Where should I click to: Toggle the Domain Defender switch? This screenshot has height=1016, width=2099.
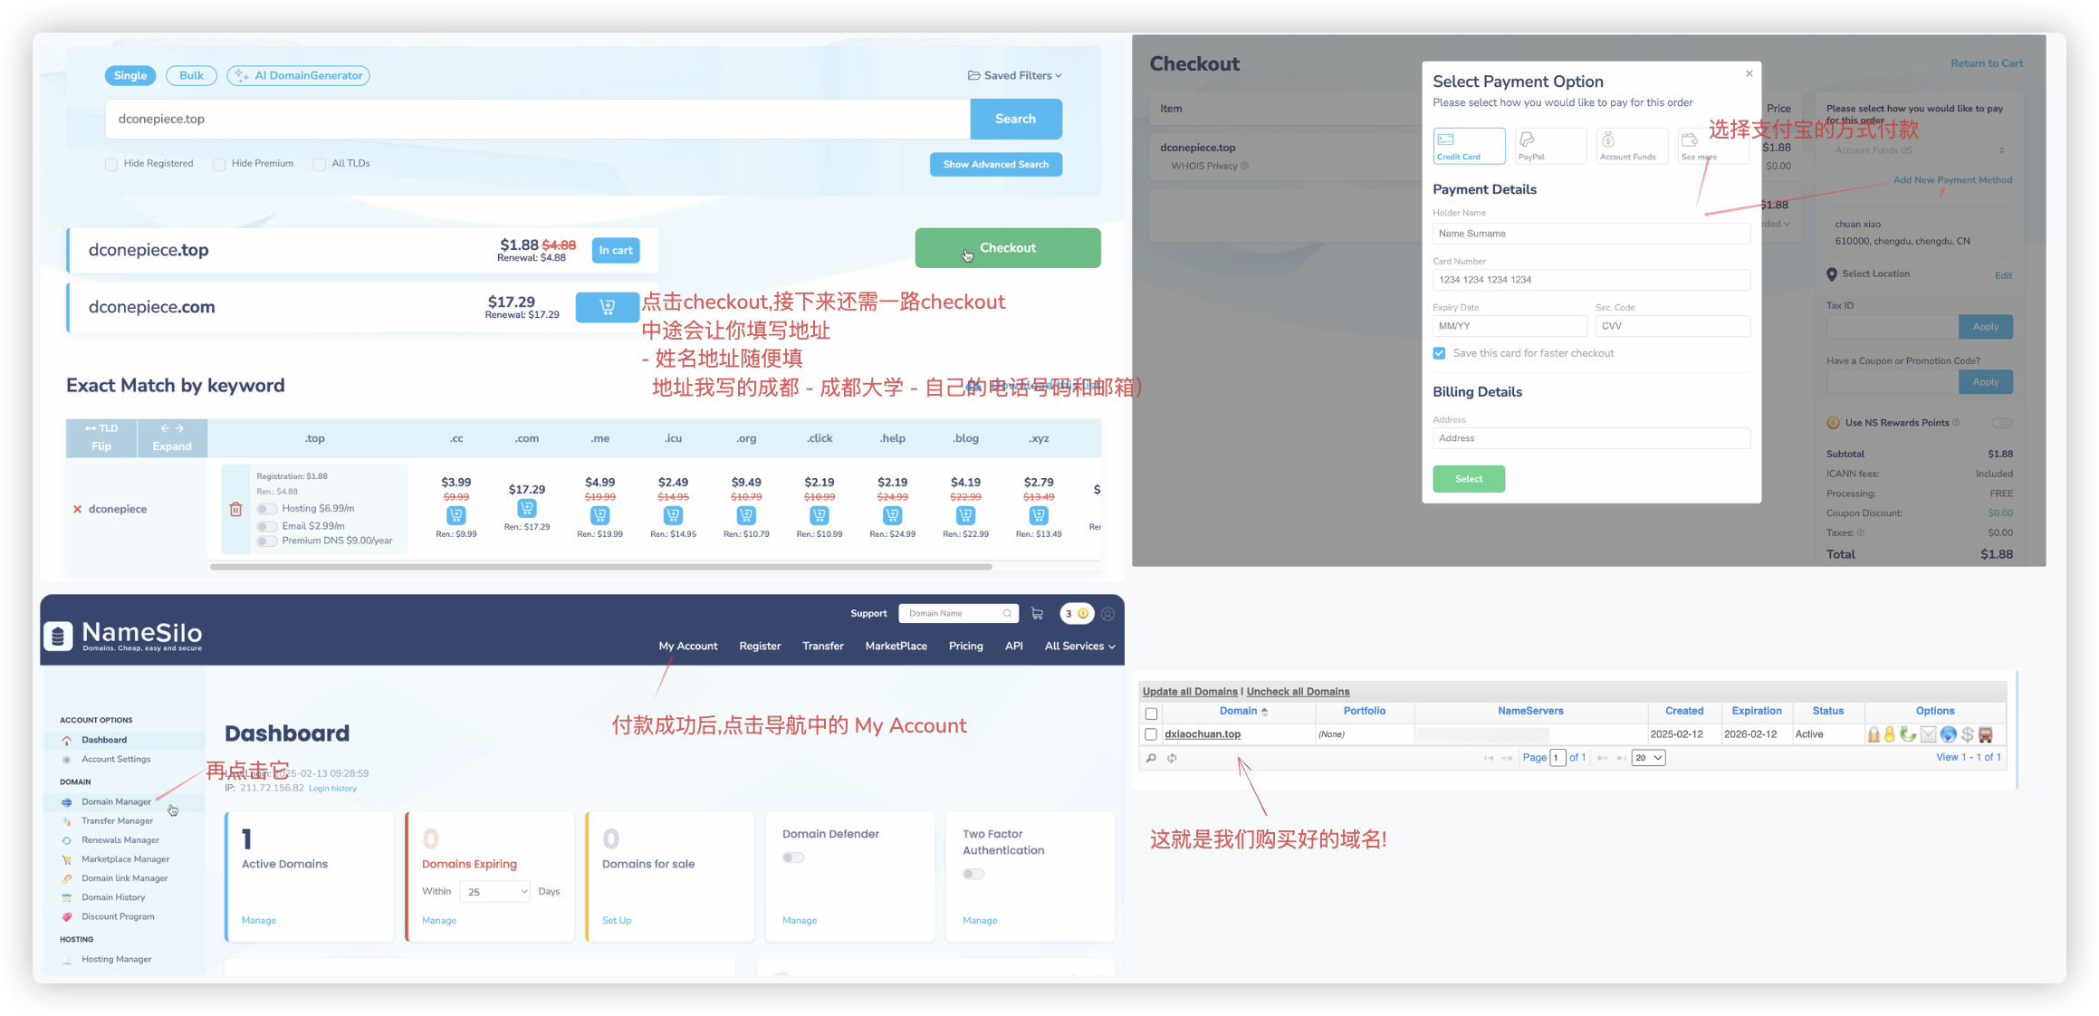[793, 858]
